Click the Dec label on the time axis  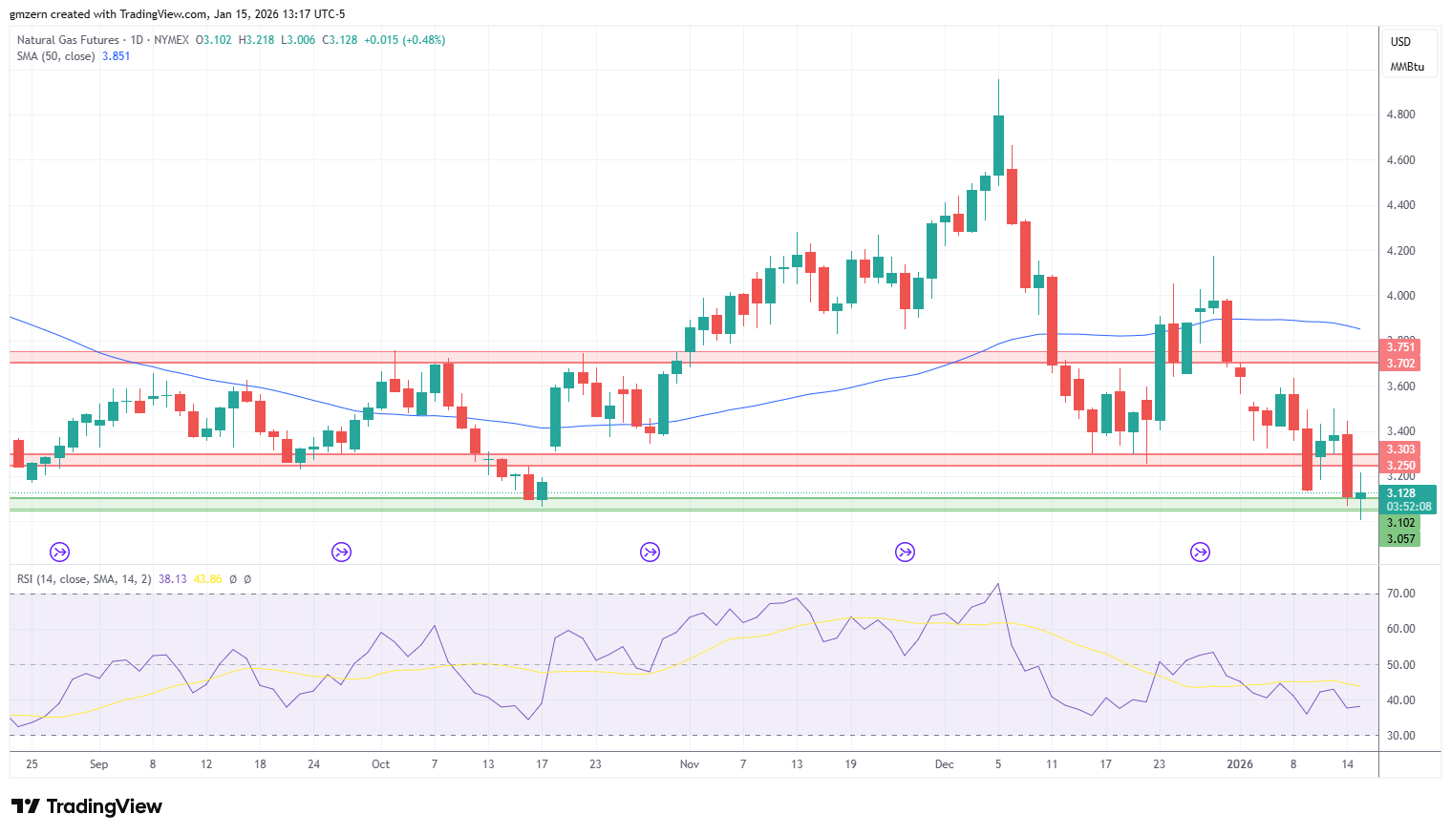[x=944, y=764]
